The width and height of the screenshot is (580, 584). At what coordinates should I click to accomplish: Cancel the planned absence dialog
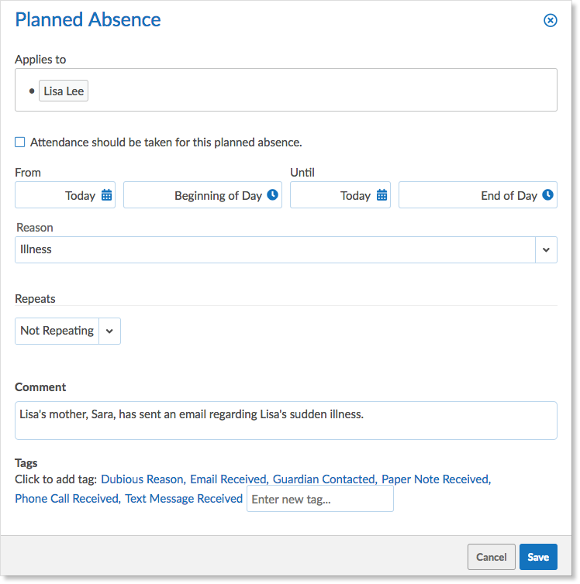pyautogui.click(x=492, y=557)
